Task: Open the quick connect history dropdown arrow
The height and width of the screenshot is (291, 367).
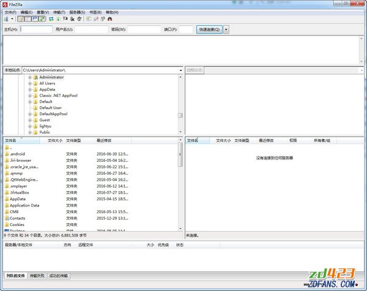Action: pos(226,29)
